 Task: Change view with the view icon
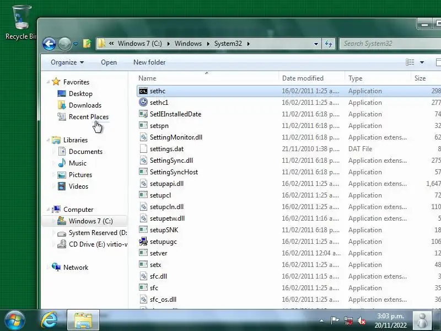click(x=410, y=62)
